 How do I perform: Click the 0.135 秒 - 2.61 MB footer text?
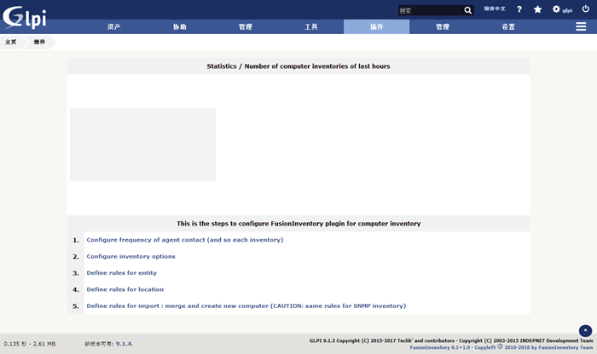(x=30, y=344)
